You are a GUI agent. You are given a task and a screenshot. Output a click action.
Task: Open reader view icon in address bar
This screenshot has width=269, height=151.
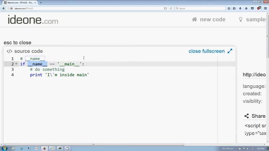coord(165,8)
